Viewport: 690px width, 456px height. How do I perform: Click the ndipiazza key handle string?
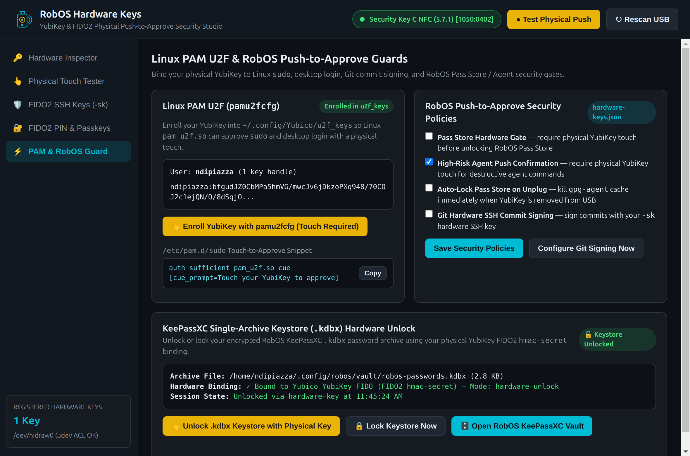click(278, 192)
